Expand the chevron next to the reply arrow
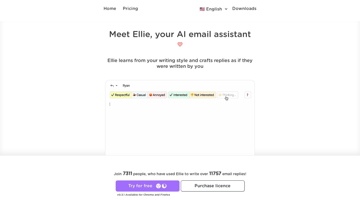Screen dimensions: 360x202 (116, 86)
